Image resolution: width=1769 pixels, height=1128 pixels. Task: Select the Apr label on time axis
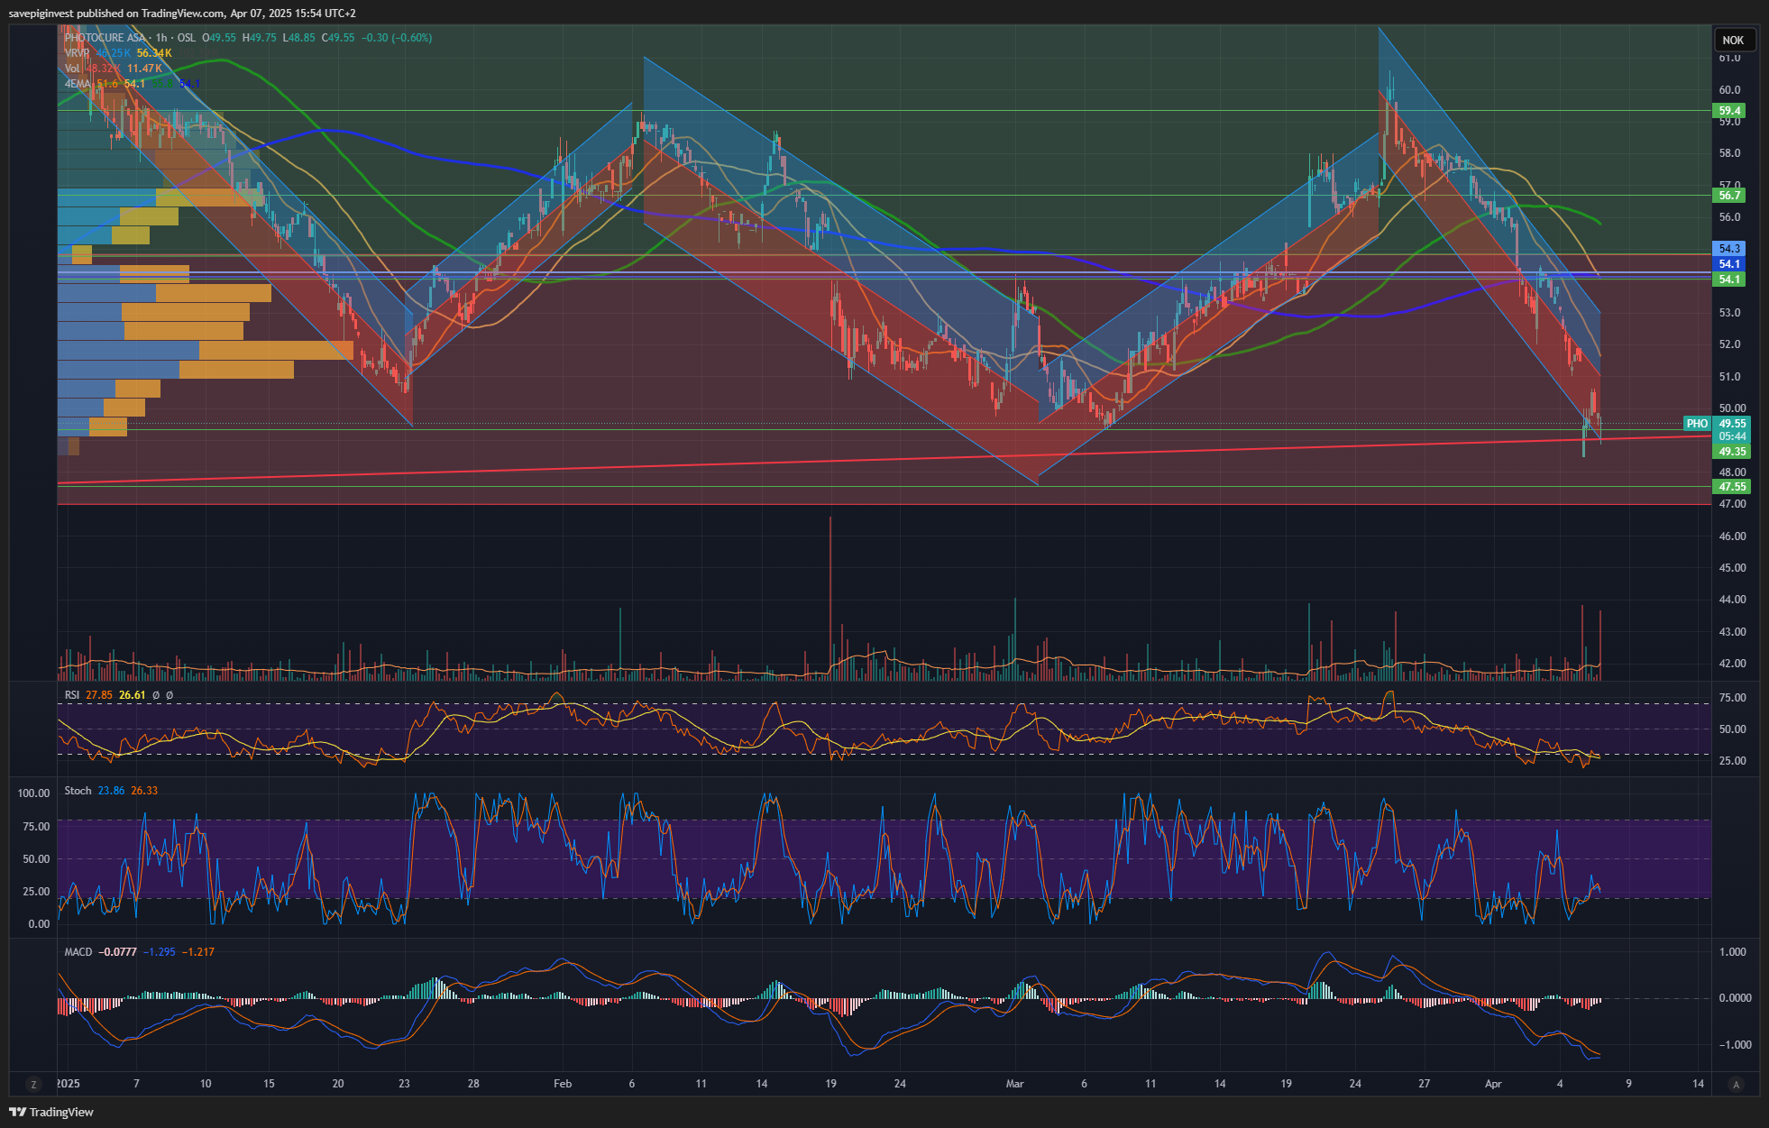click(x=1493, y=1084)
